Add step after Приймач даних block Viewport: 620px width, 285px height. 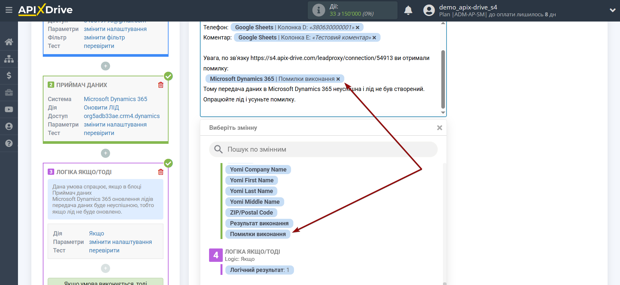pyautogui.click(x=105, y=153)
